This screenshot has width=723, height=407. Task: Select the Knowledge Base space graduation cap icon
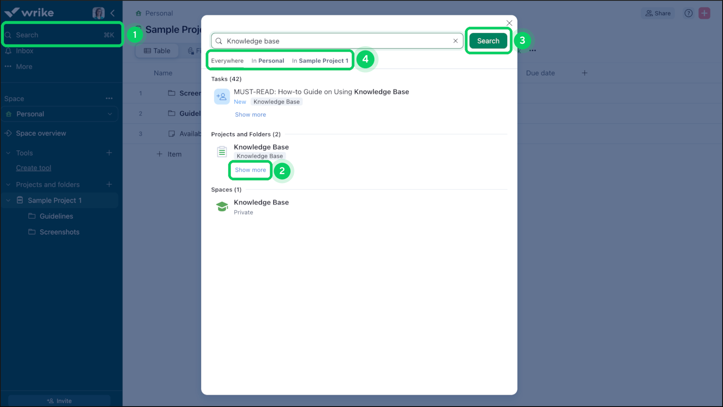[222, 206]
